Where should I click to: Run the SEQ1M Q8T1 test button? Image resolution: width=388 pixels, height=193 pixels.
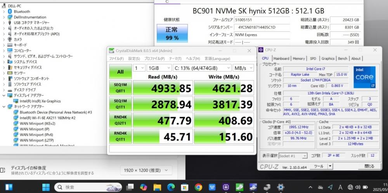tap(121, 88)
